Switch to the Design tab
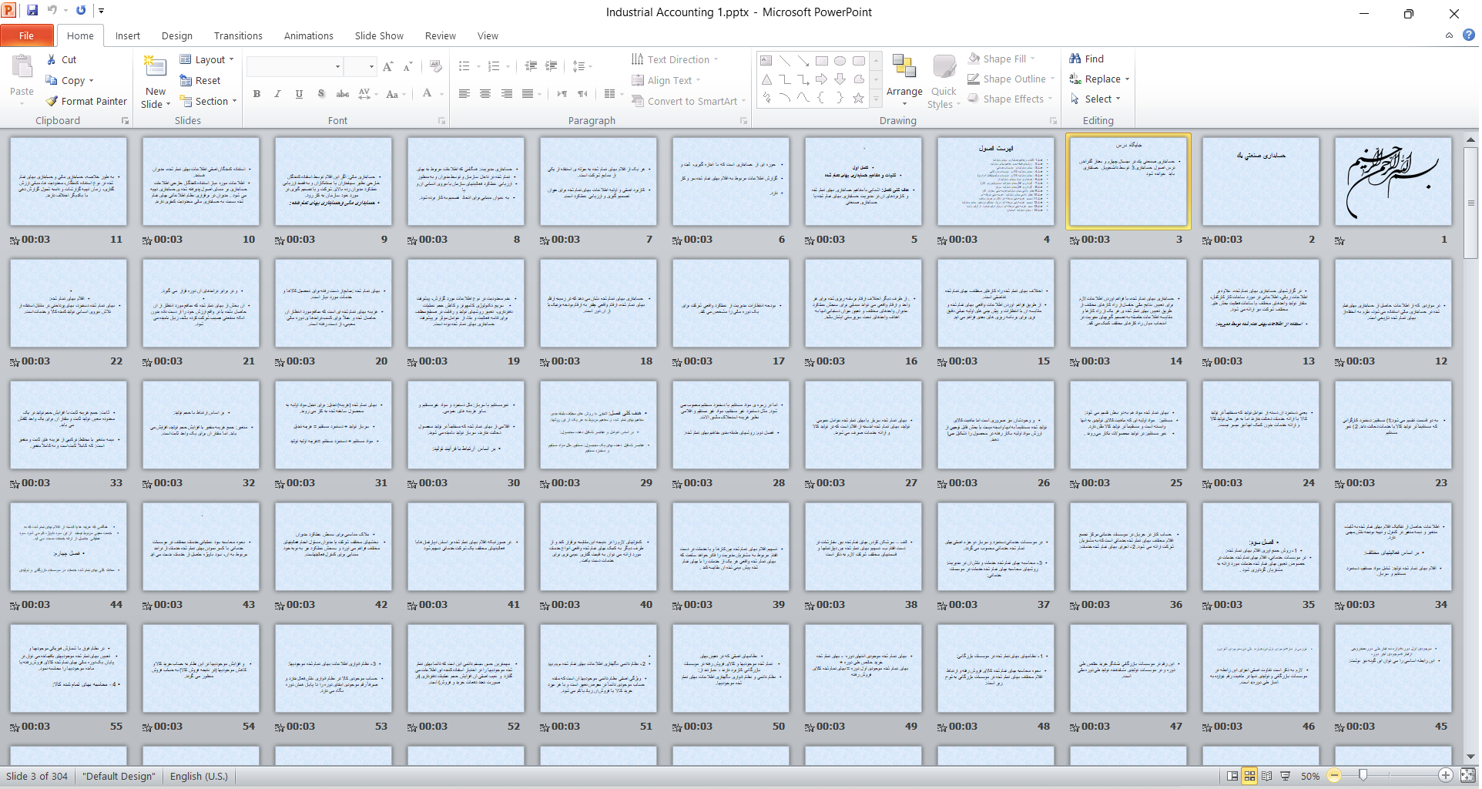The height and width of the screenshot is (789, 1482). pos(177,35)
